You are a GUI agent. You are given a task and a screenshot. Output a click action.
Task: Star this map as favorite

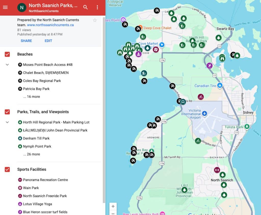(x=95, y=20)
